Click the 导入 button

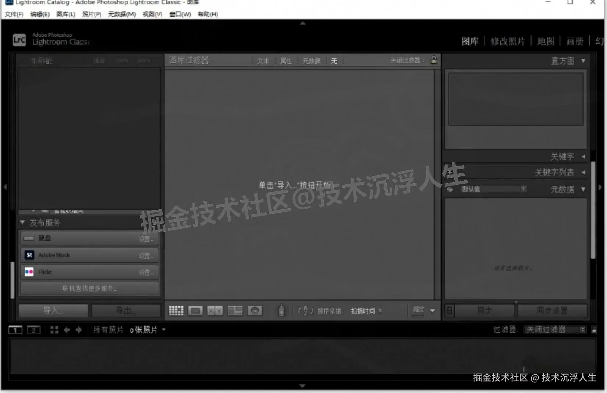click(x=53, y=310)
